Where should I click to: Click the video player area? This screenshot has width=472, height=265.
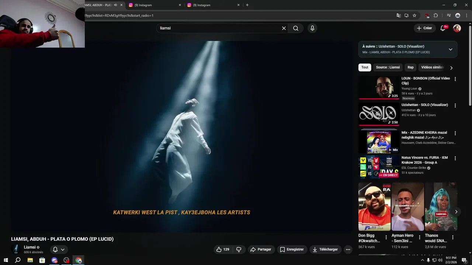coord(181,136)
